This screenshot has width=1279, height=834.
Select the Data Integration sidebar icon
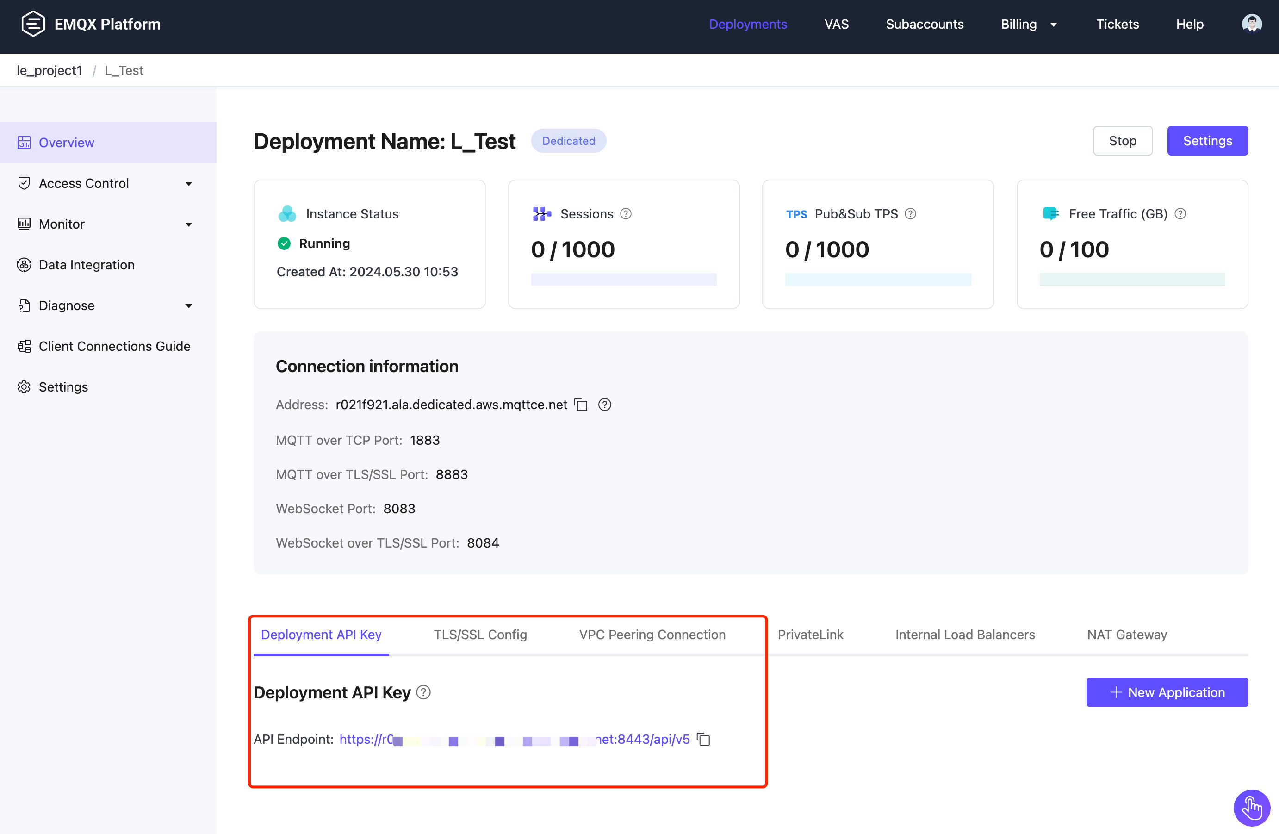[24, 264]
